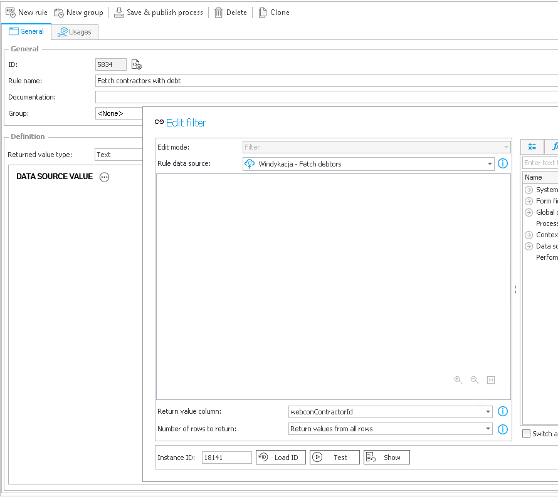Image resolution: width=558 pixels, height=502 pixels.
Task: Expand the Context tree node
Action: (529, 235)
